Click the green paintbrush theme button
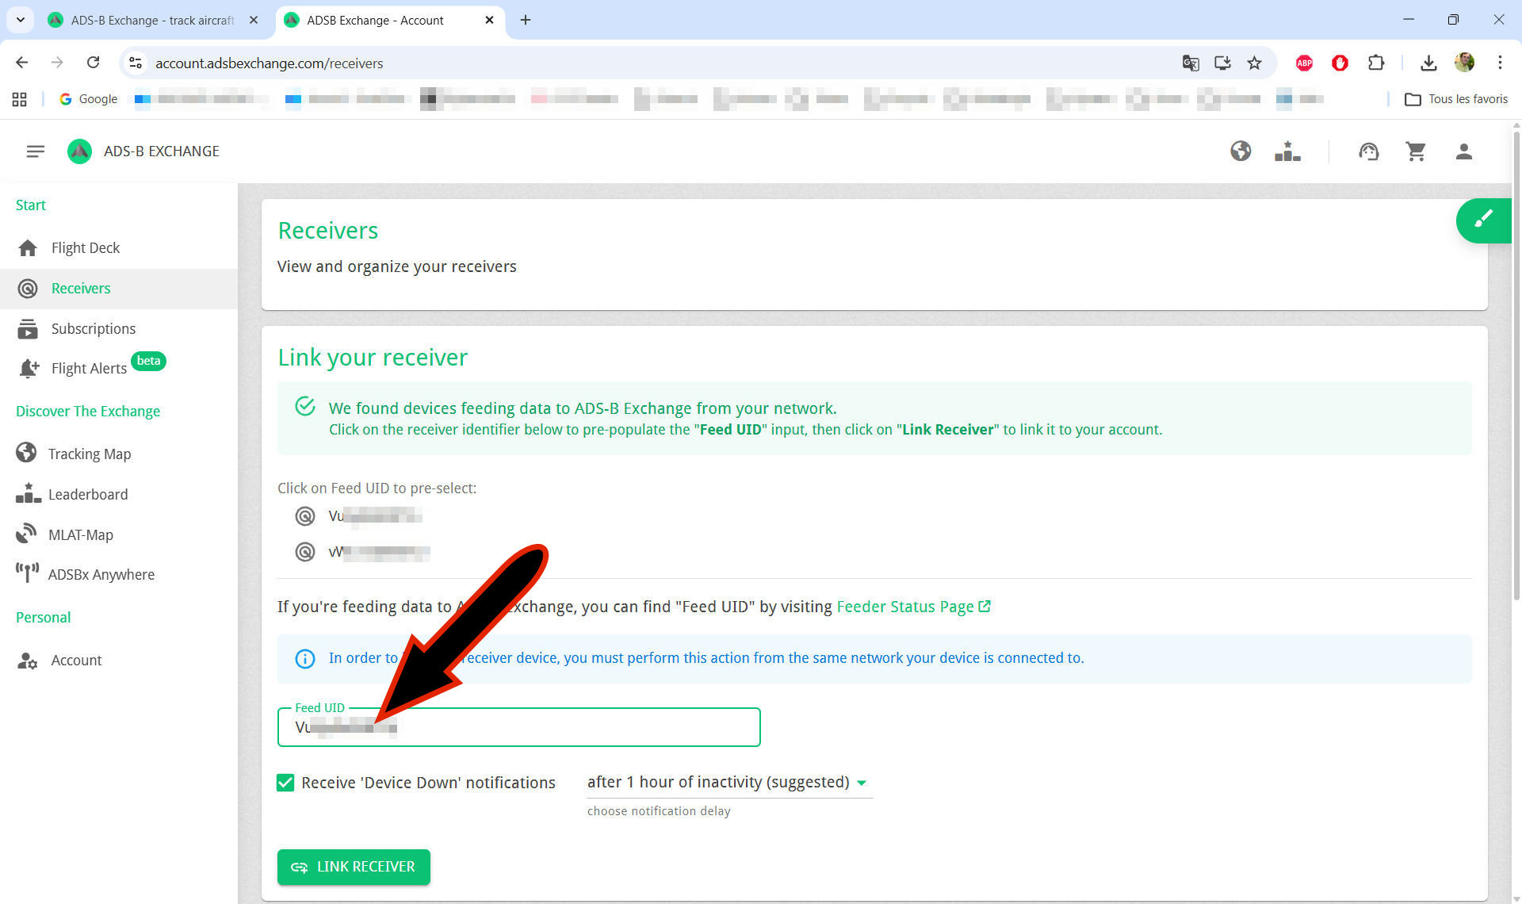The image size is (1522, 904). [1483, 220]
